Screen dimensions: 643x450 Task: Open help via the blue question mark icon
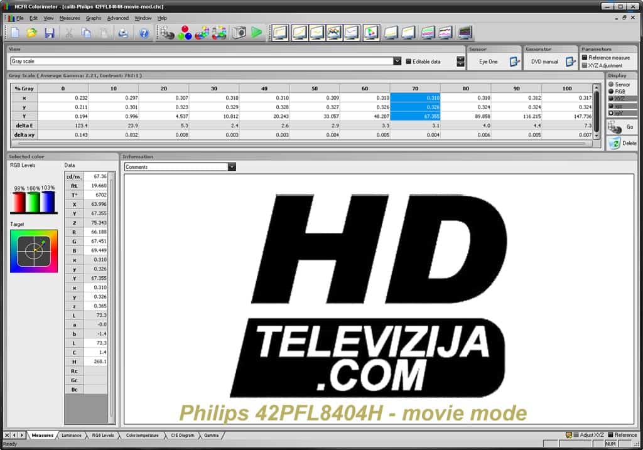144,33
